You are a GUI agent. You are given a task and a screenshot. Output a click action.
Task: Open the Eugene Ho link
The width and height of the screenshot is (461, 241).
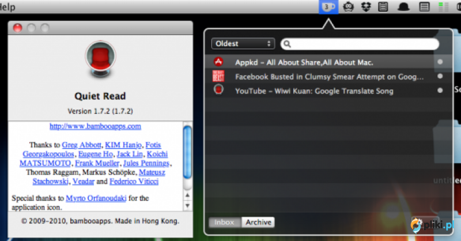click(x=96, y=154)
